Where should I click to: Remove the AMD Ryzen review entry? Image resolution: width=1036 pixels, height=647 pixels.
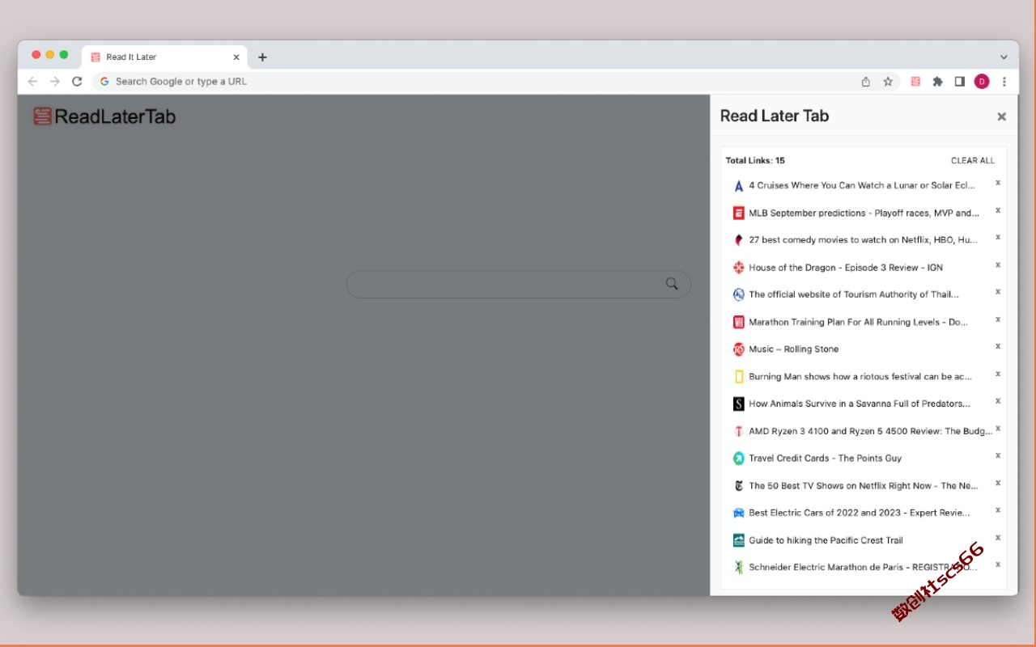(998, 428)
